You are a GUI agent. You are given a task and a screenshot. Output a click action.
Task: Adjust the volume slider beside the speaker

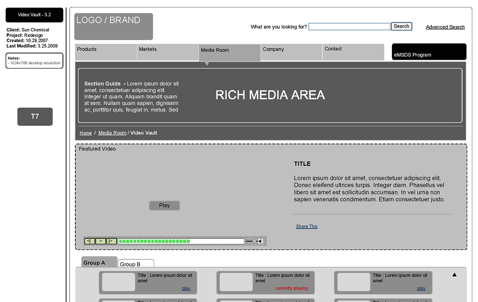point(249,241)
